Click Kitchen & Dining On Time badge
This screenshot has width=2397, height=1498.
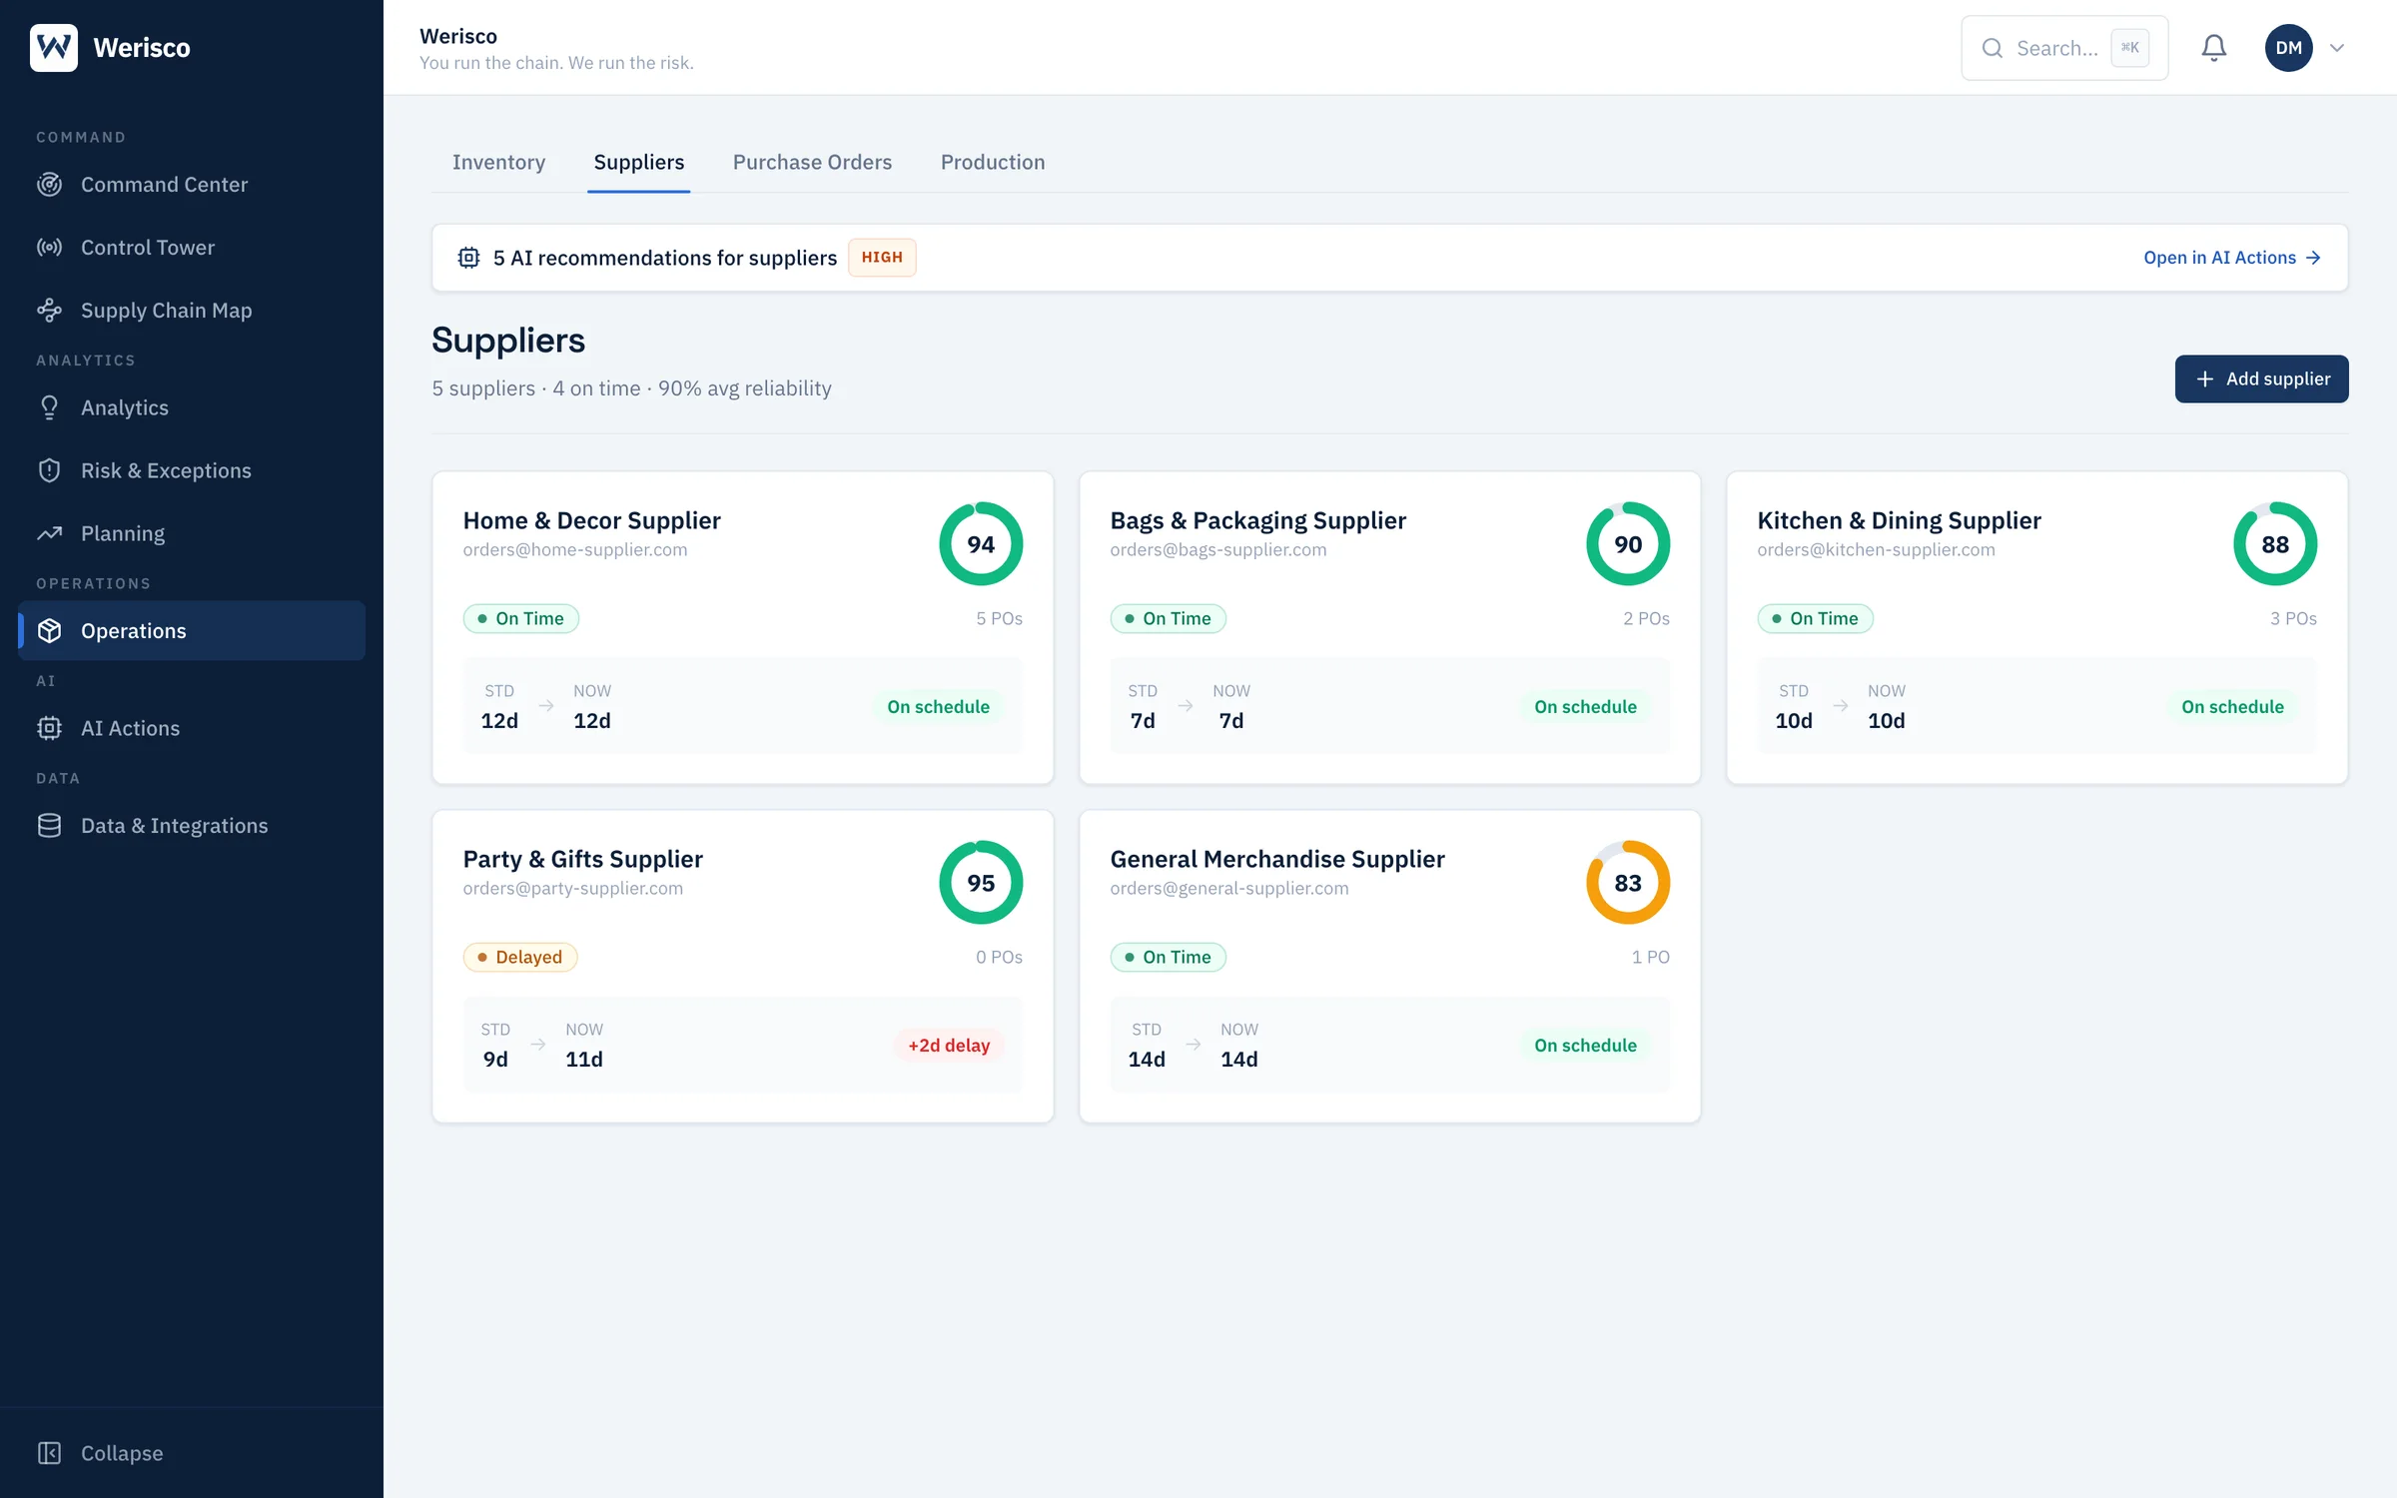[x=1816, y=618]
